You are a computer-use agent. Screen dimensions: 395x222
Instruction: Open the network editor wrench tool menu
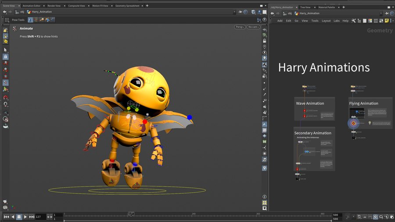tap(353, 21)
